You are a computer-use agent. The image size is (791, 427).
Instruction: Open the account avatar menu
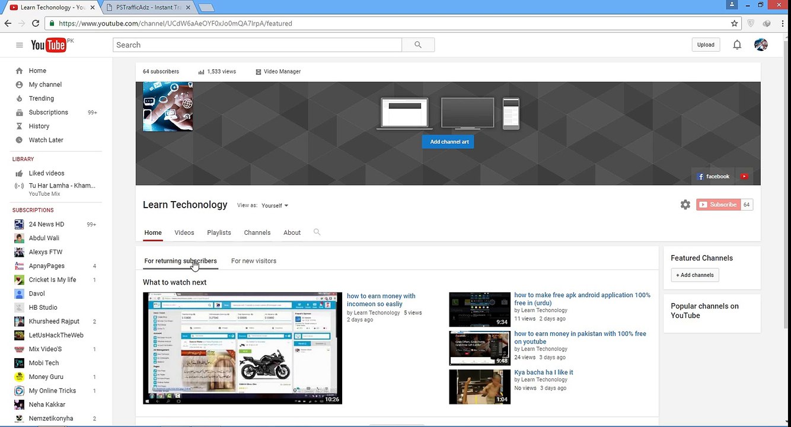click(x=761, y=44)
